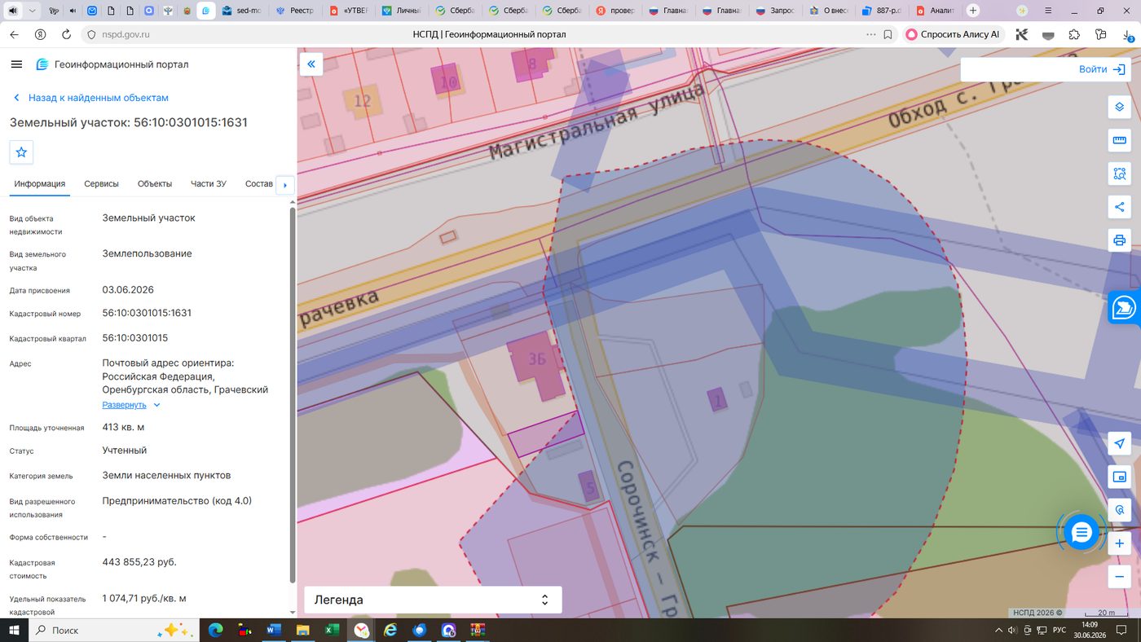Show more tabs with the right arrow
Viewport: 1141px width, 642px height.
point(285,185)
